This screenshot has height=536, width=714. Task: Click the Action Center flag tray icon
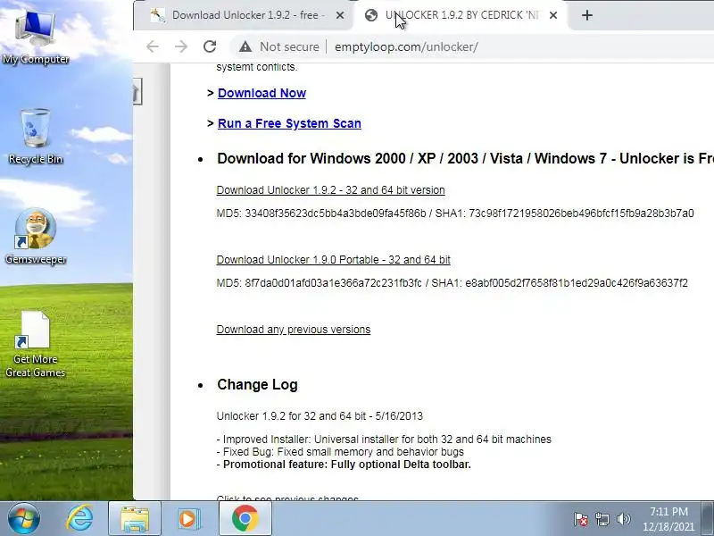[581, 519]
